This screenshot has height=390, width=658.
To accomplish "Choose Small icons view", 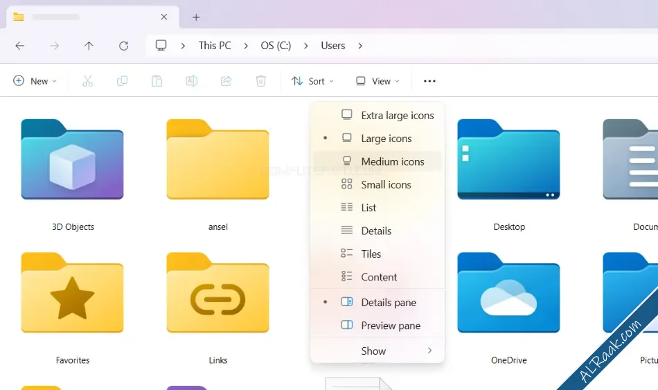I will pos(377,184).
